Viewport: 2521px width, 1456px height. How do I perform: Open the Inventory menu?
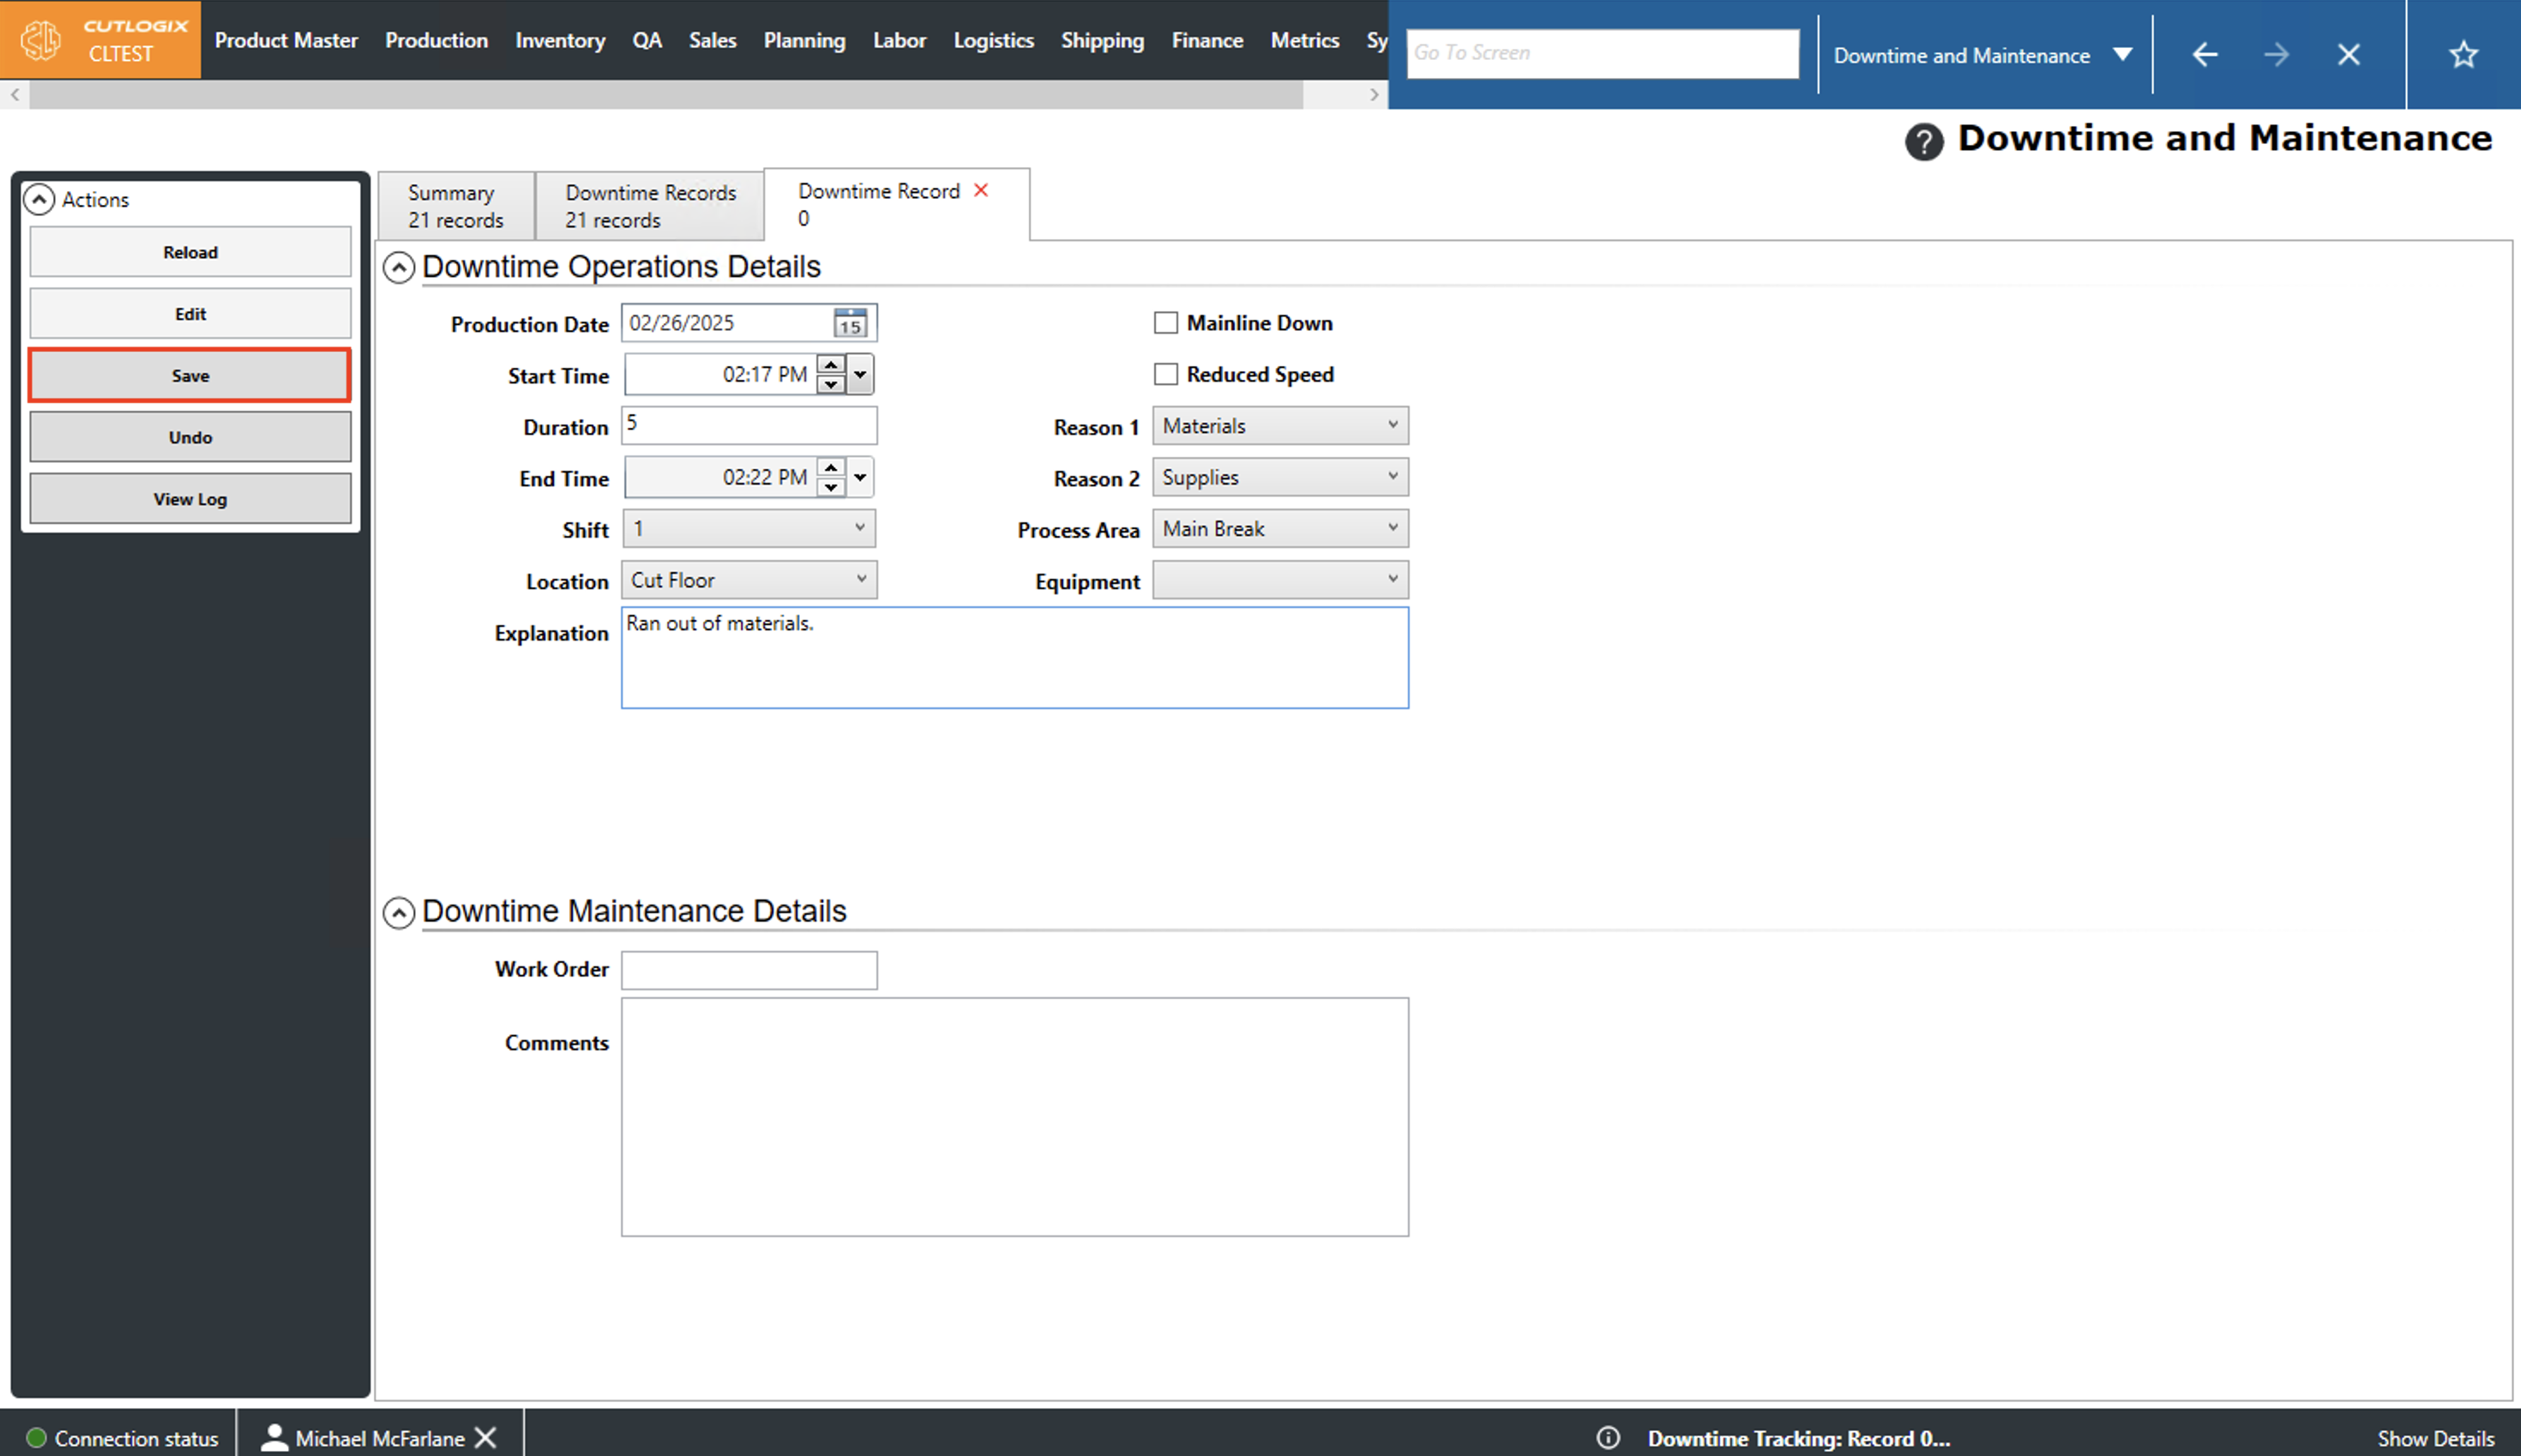click(560, 40)
